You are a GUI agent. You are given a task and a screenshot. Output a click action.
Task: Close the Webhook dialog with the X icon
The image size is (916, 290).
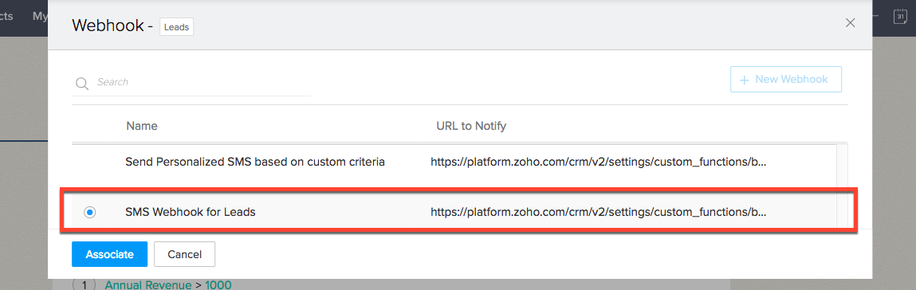click(850, 23)
